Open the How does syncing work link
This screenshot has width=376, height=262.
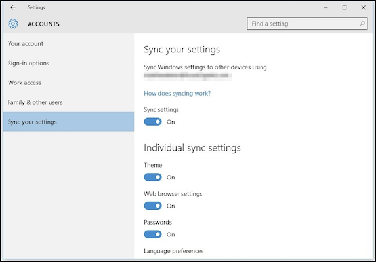(177, 93)
